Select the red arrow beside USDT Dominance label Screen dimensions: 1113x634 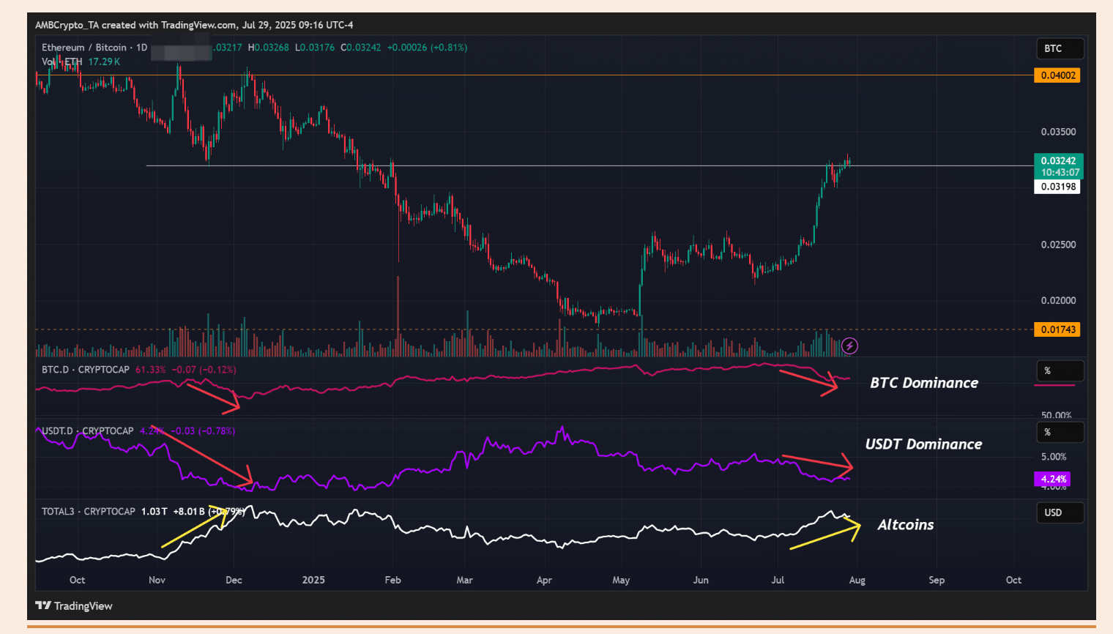[818, 462]
